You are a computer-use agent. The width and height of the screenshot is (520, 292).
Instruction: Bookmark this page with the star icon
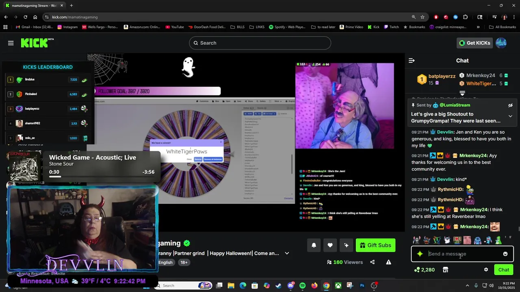(422, 17)
